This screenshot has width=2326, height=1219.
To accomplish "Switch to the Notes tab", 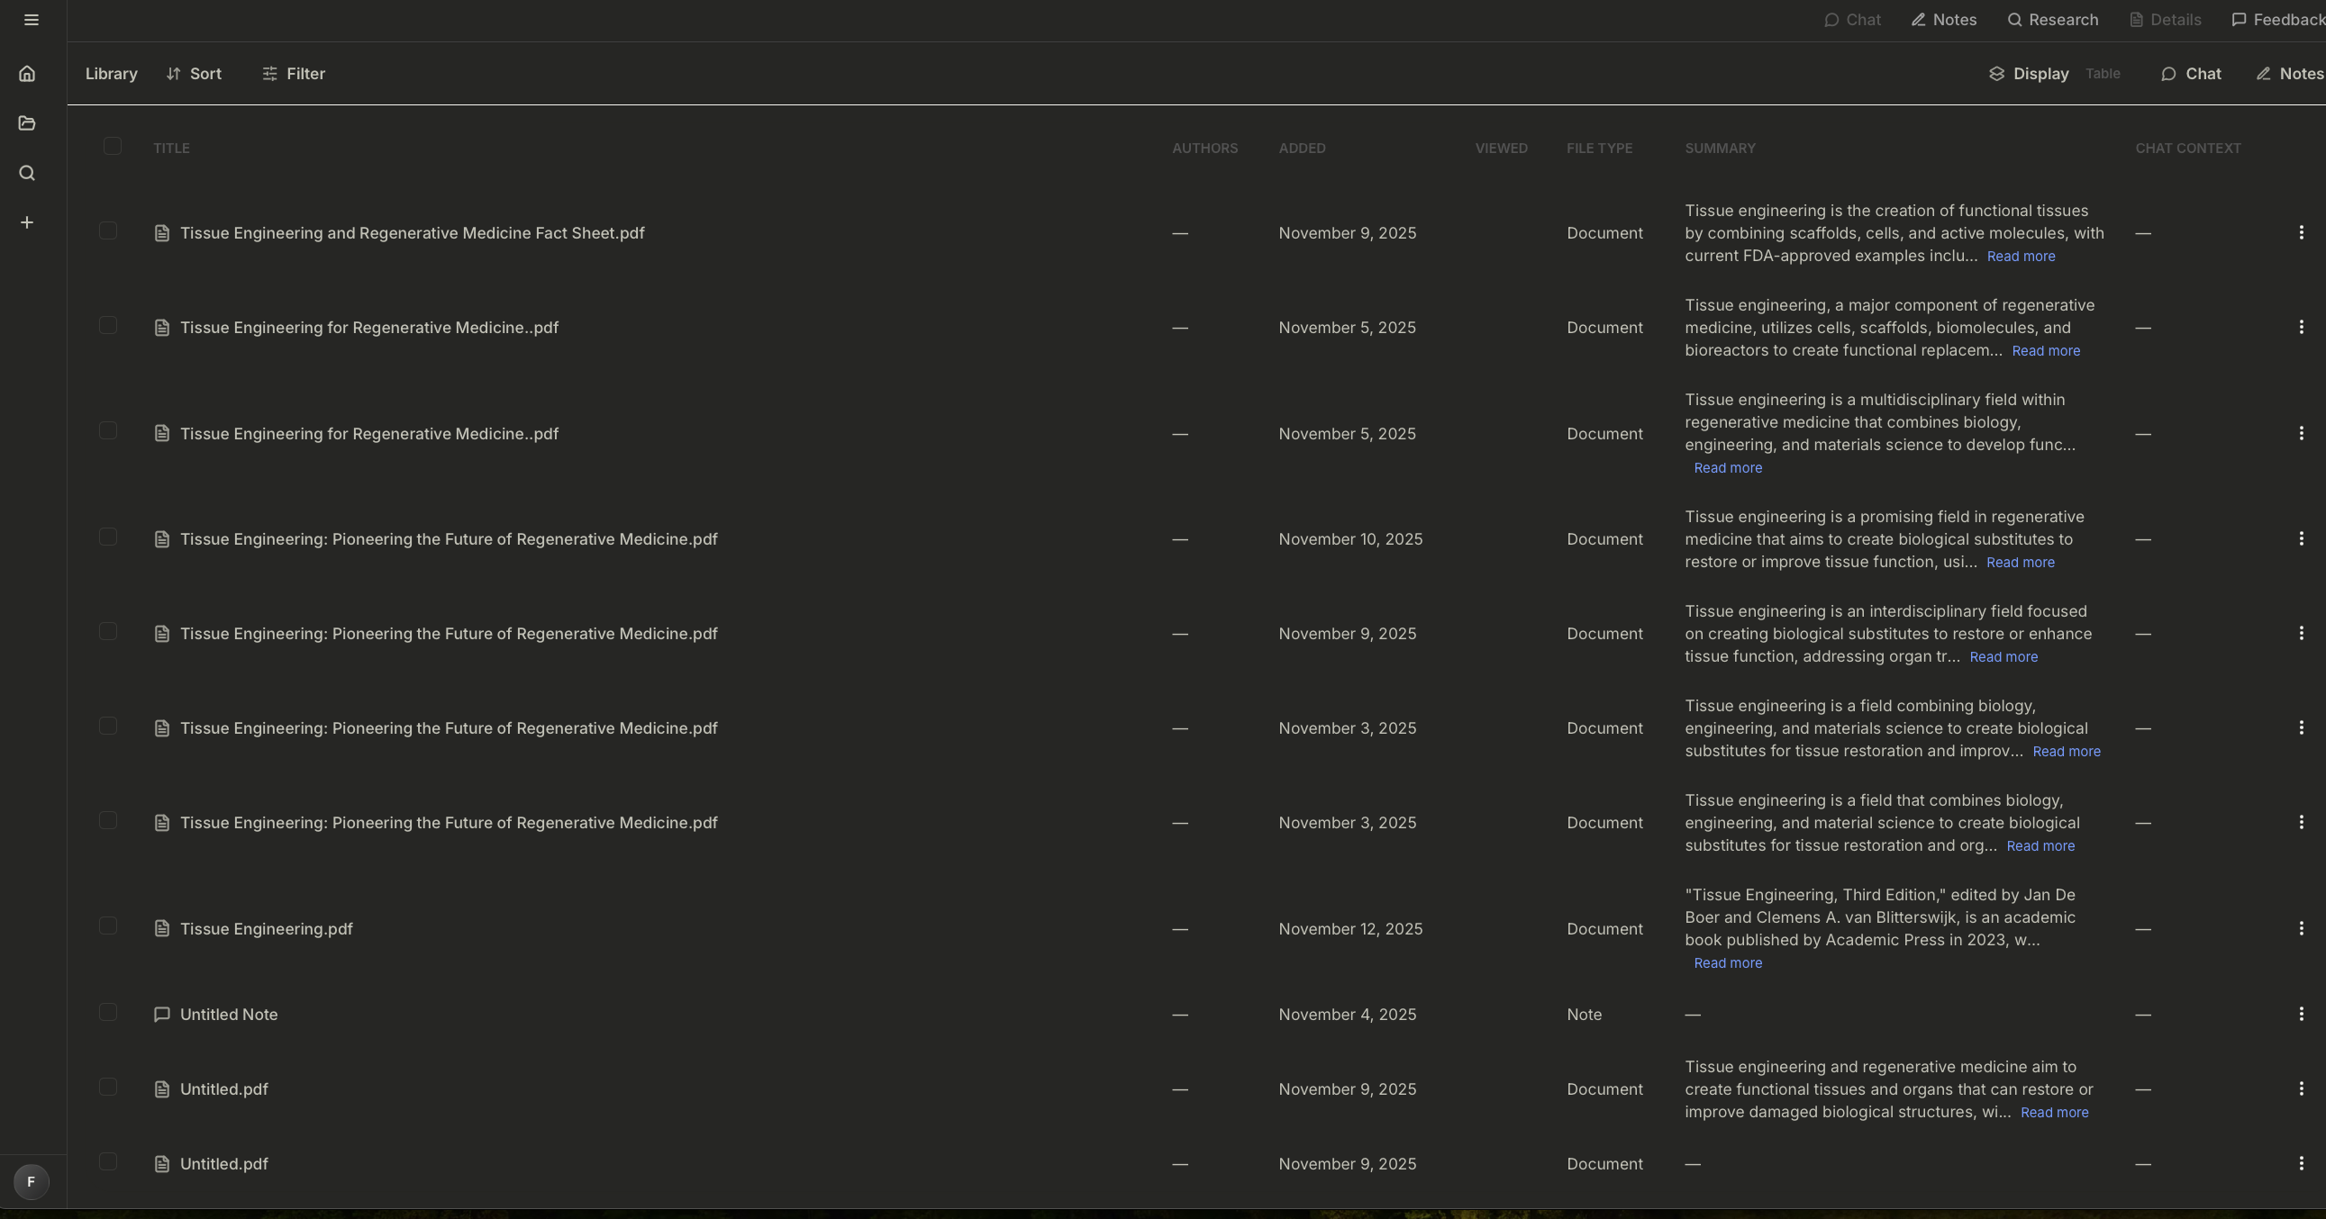I will pos(1943,19).
